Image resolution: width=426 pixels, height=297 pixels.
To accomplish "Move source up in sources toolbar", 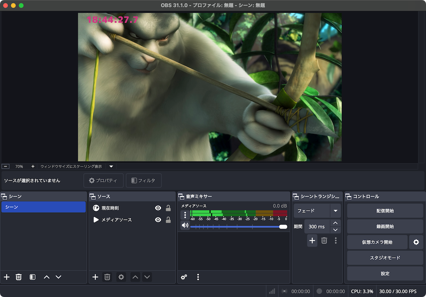I will [x=135, y=277].
